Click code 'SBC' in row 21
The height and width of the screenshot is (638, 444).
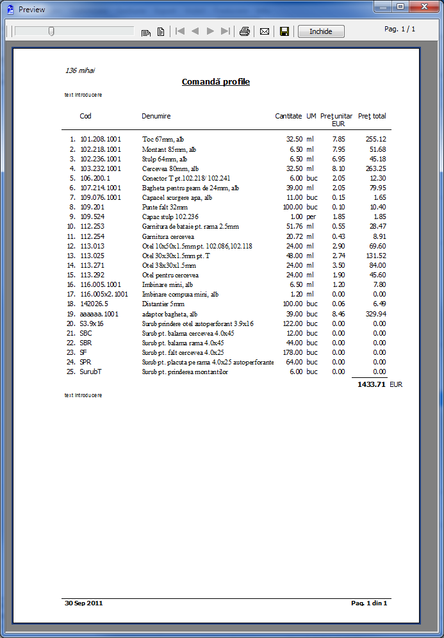(86, 333)
